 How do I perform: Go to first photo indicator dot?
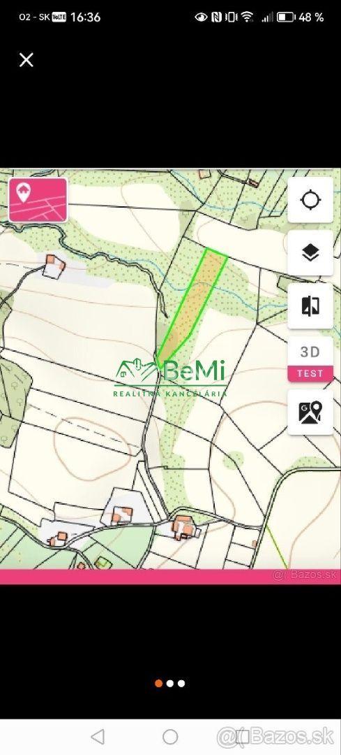(158, 683)
